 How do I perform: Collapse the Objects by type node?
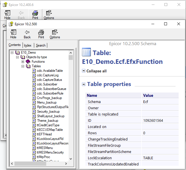(x=18, y=57)
